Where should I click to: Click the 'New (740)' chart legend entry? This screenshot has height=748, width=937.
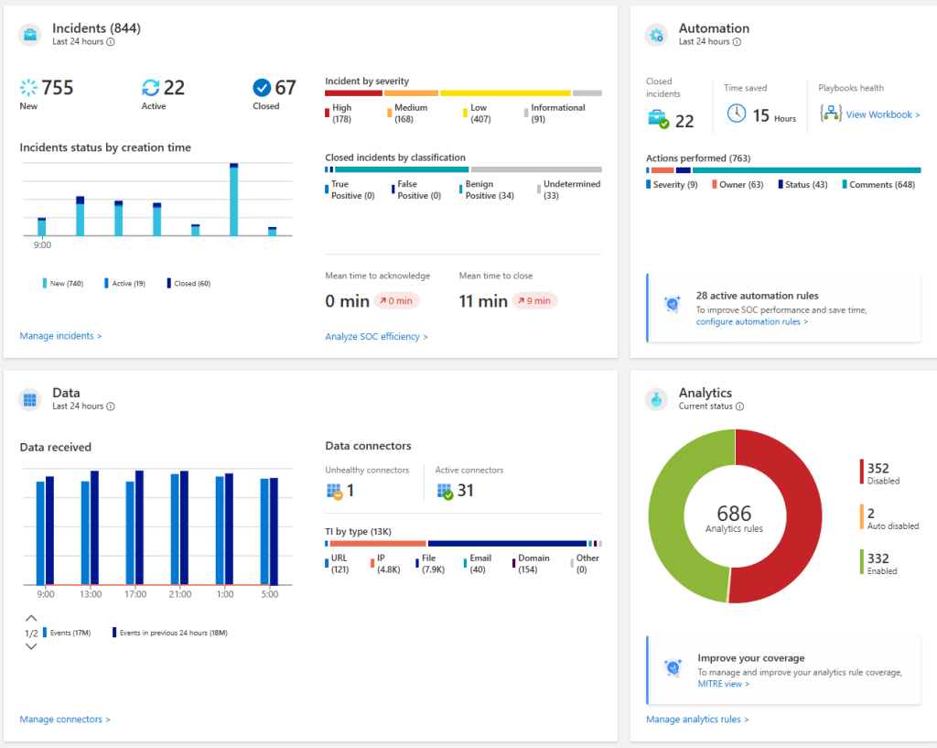63,284
